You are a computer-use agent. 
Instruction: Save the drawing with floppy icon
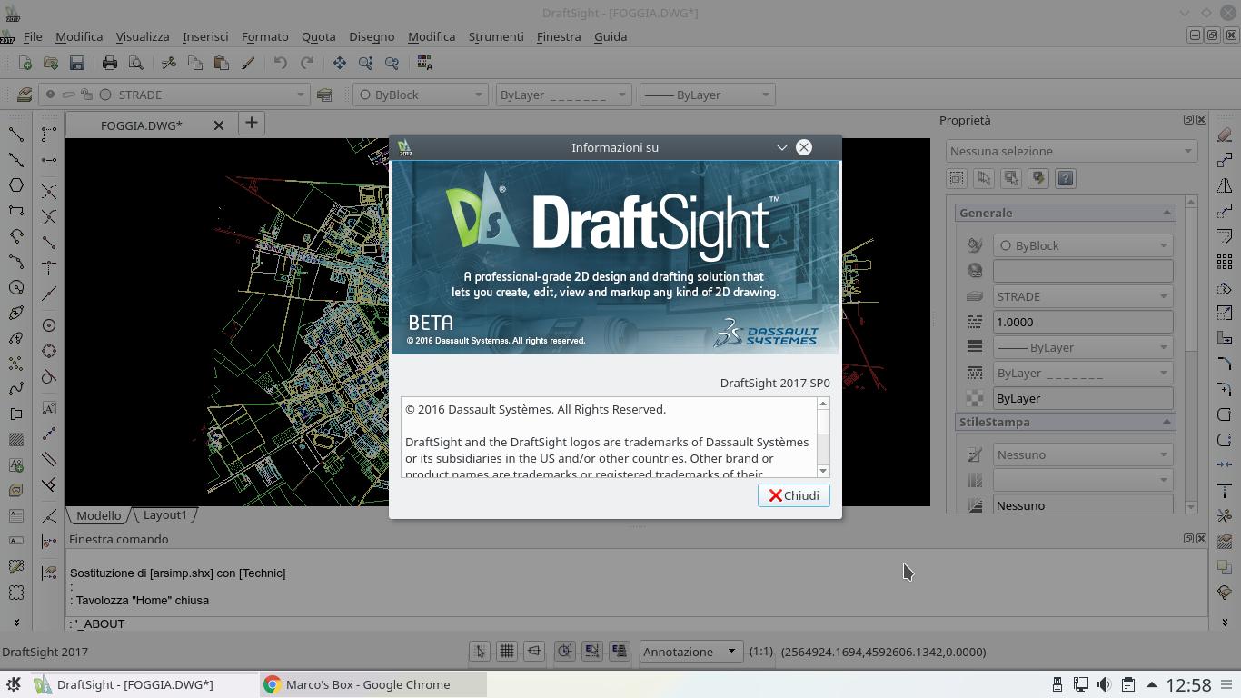click(77, 63)
